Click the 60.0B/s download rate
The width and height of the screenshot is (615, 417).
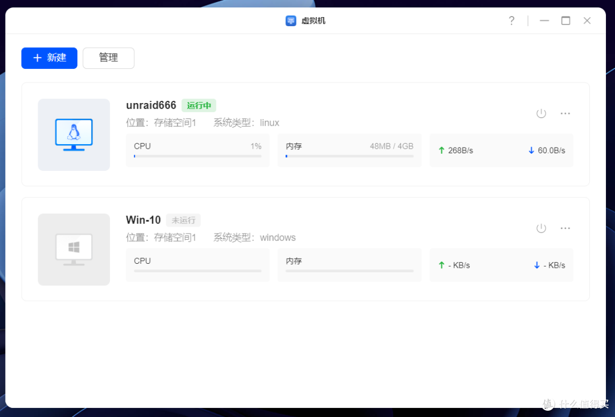pos(551,150)
